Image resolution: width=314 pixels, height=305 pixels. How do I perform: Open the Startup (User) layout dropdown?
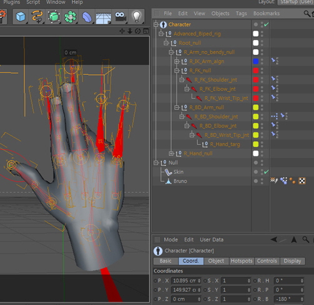[x=296, y=2]
